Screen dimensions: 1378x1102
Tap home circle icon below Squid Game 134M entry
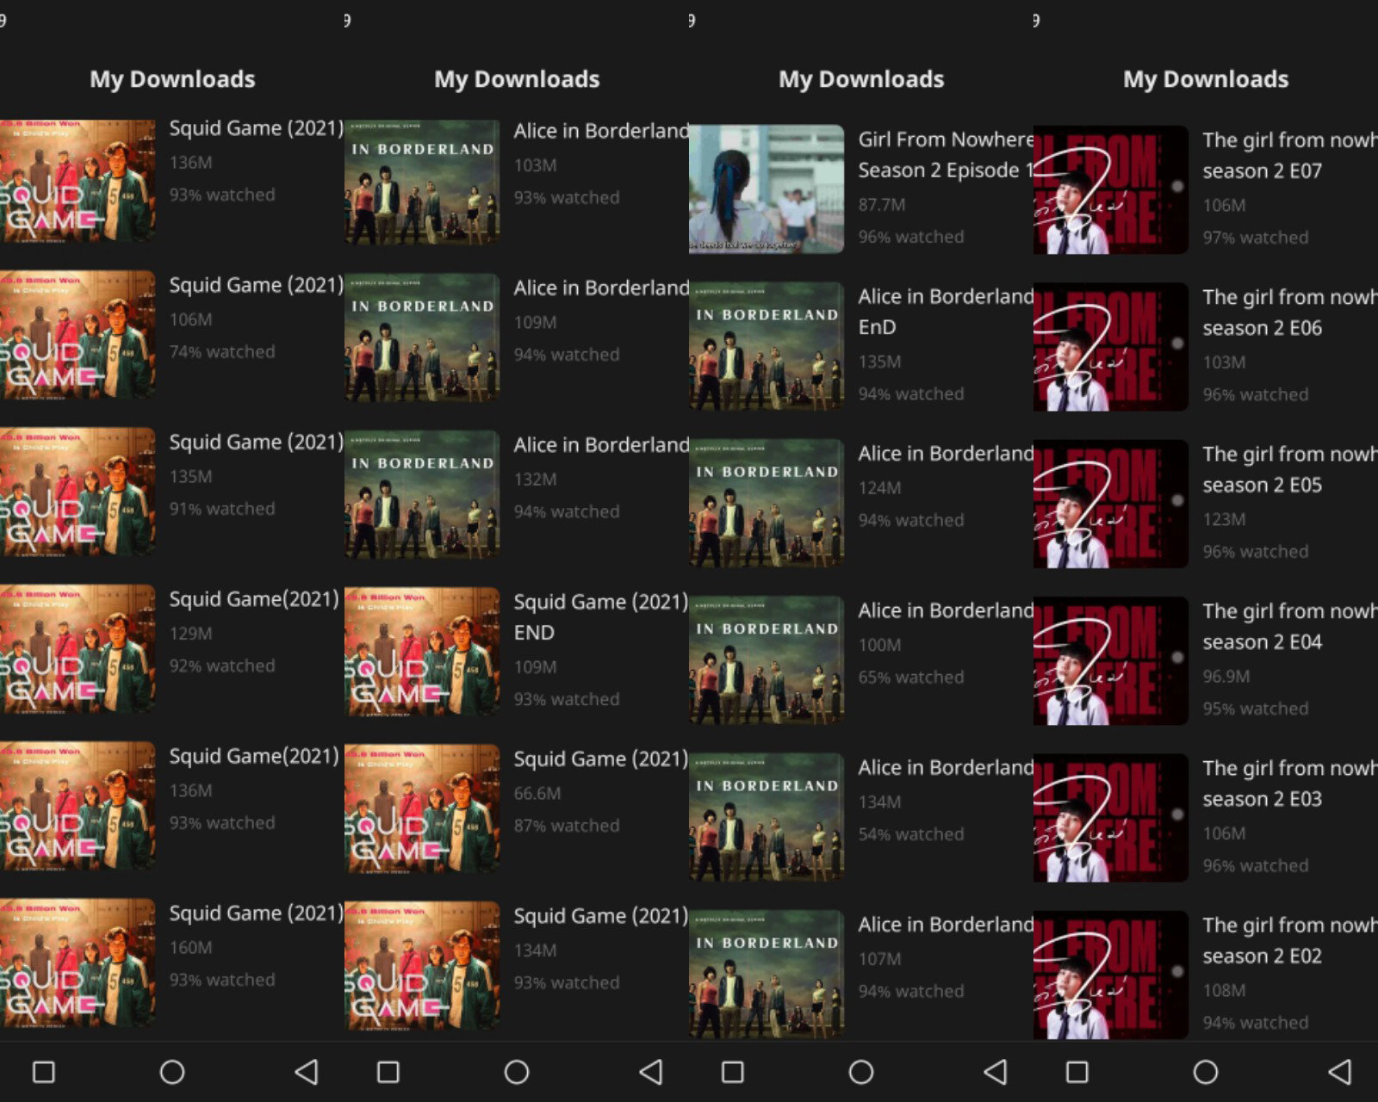[517, 1072]
